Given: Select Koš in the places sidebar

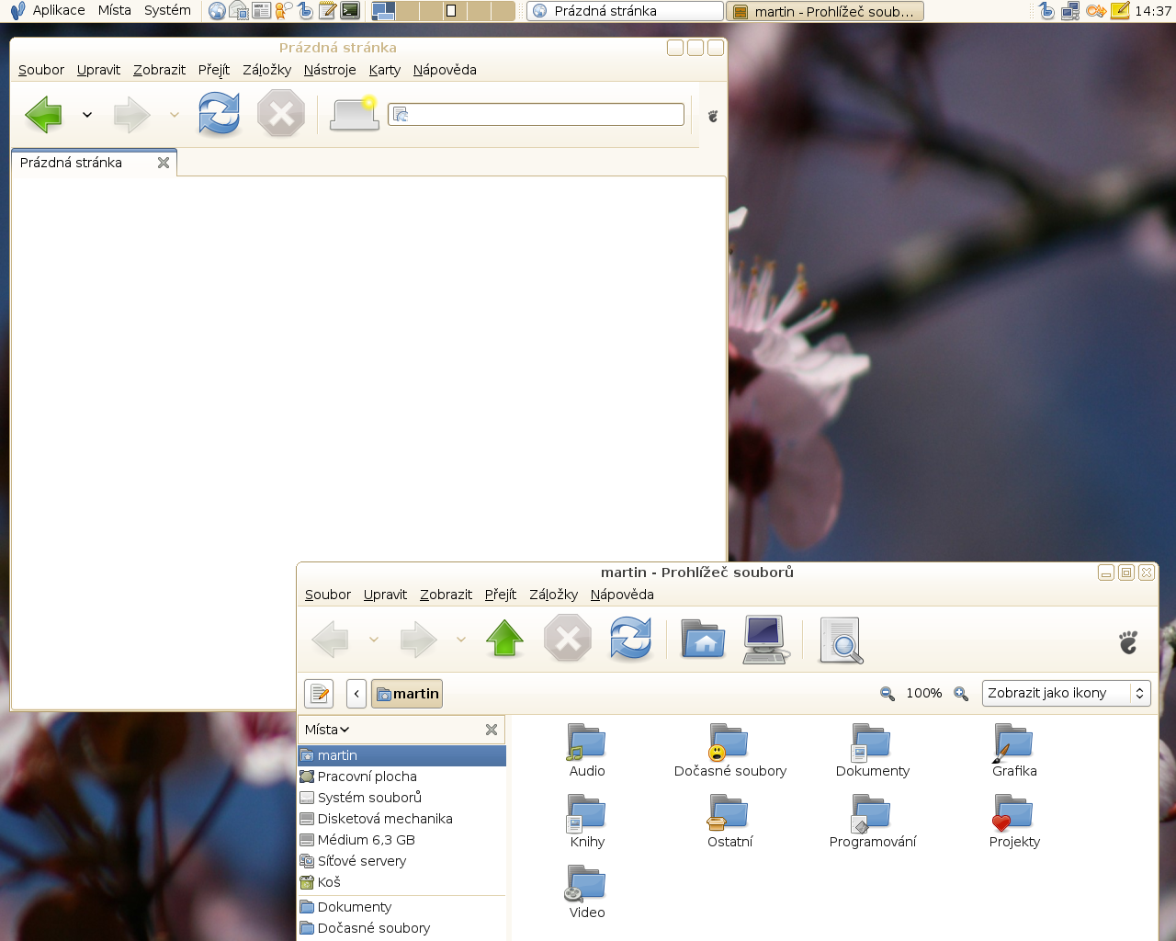Looking at the screenshot, I should [328, 882].
